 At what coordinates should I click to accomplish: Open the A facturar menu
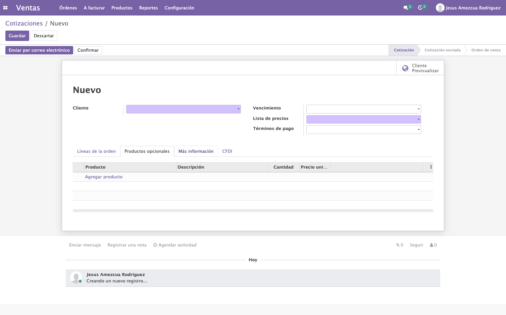tap(94, 8)
